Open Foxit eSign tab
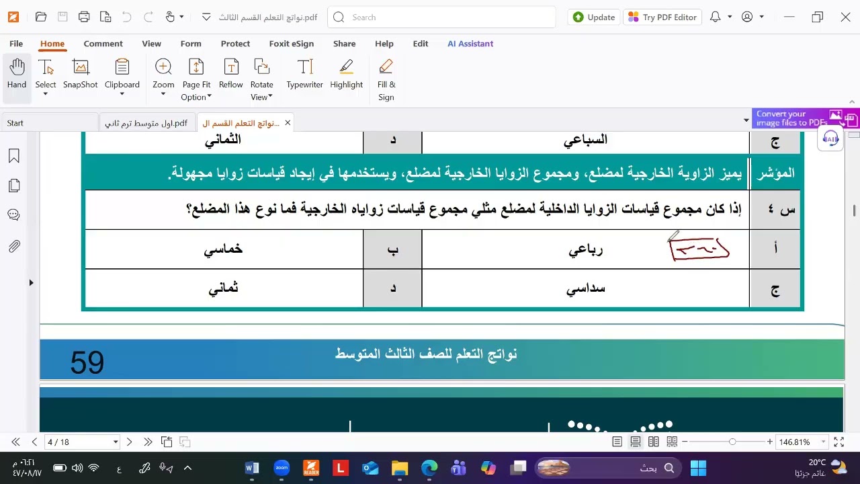This screenshot has height=484, width=860. (x=291, y=44)
